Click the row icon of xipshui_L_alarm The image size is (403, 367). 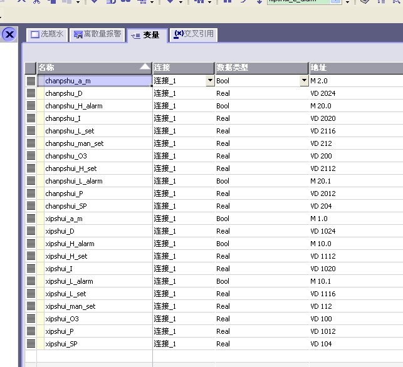[x=31, y=281]
